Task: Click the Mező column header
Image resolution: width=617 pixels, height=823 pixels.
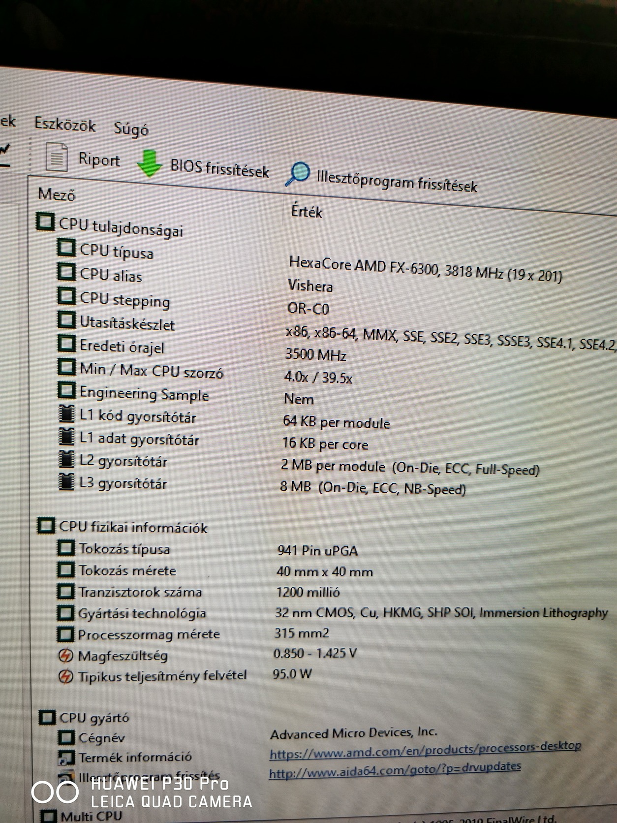Action: 57,194
